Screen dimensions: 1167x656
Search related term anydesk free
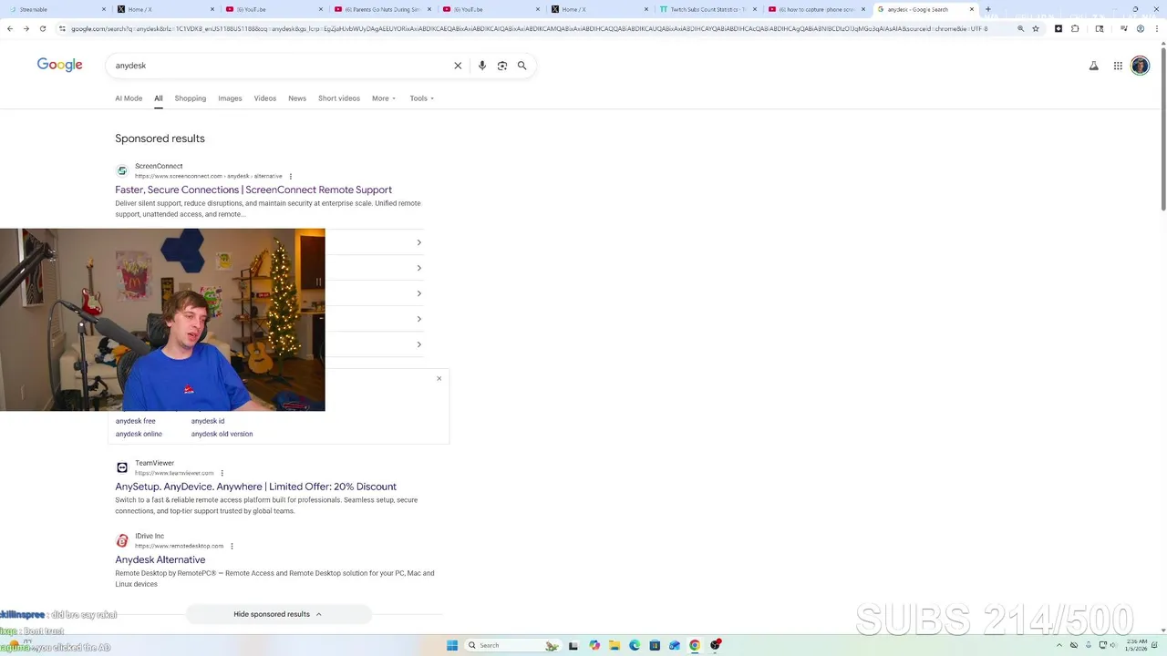pyautogui.click(x=135, y=421)
